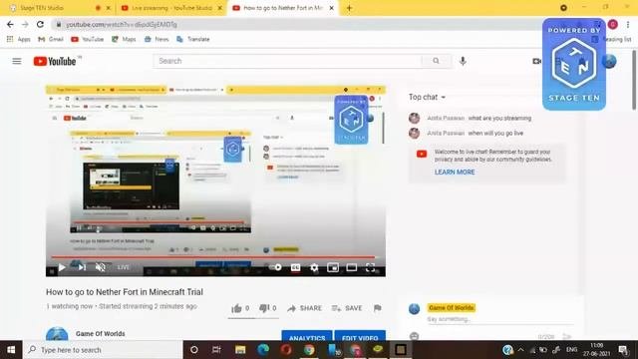The height and width of the screenshot is (359, 638).
Task: Go back in browser history
Action: click(x=10, y=24)
